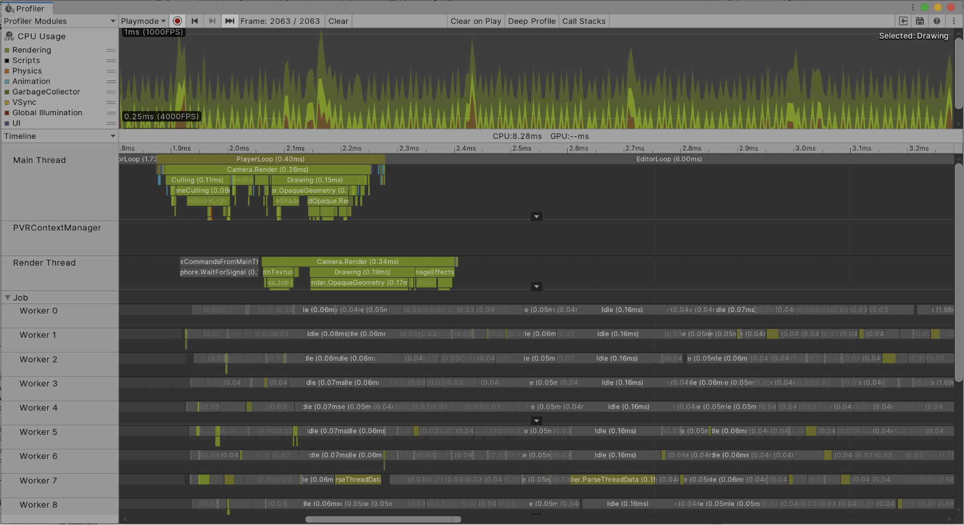Open the window tab options menu
The height and width of the screenshot is (525, 964).
(x=913, y=7)
